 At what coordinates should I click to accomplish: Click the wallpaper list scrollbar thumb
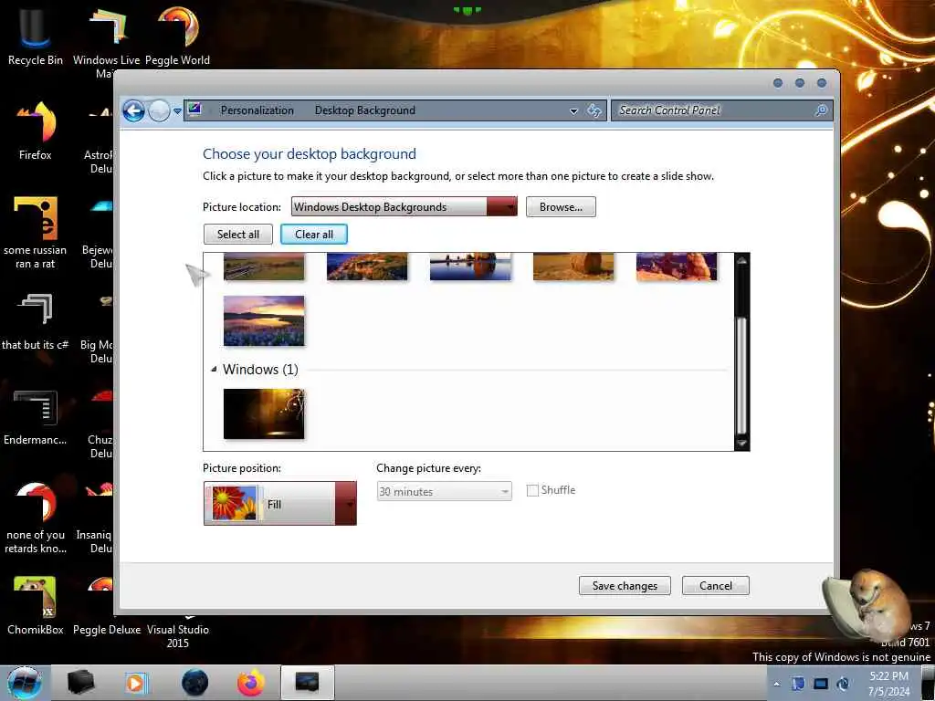[x=741, y=374]
